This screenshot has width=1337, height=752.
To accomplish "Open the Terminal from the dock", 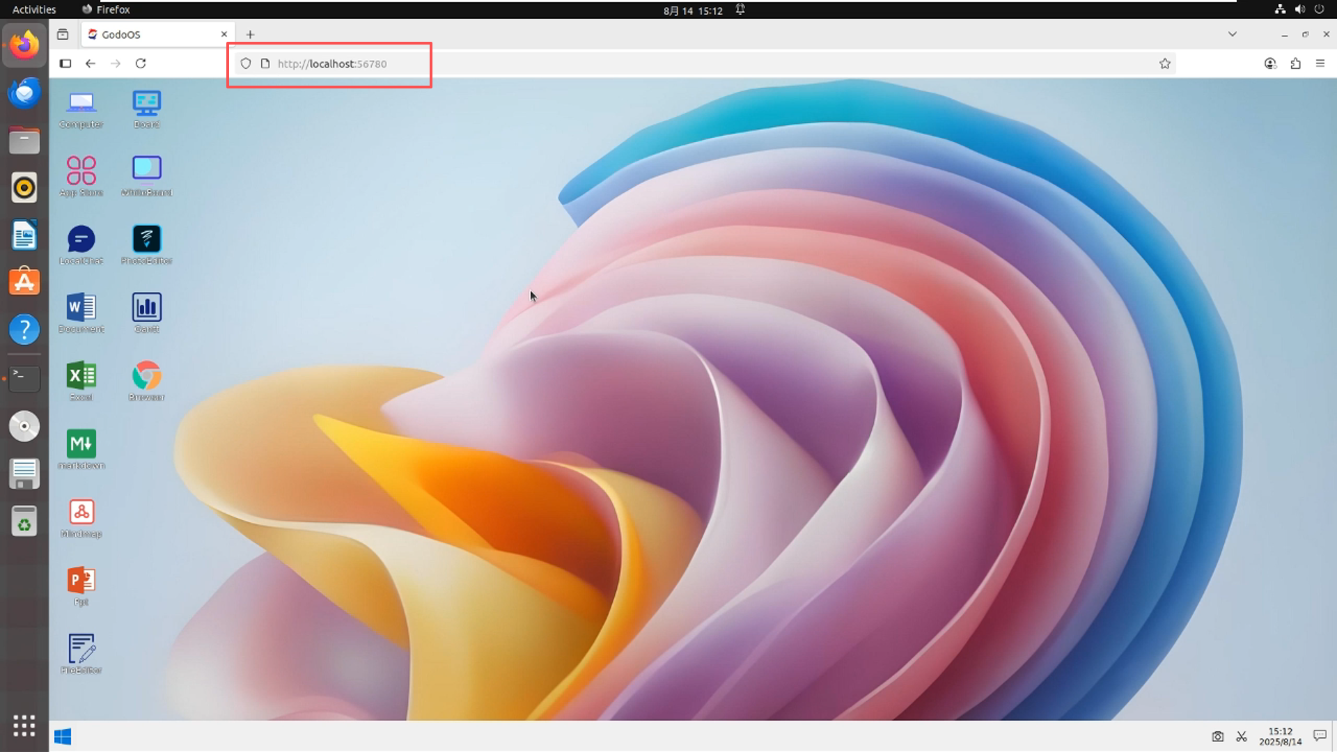I will coord(24,378).
